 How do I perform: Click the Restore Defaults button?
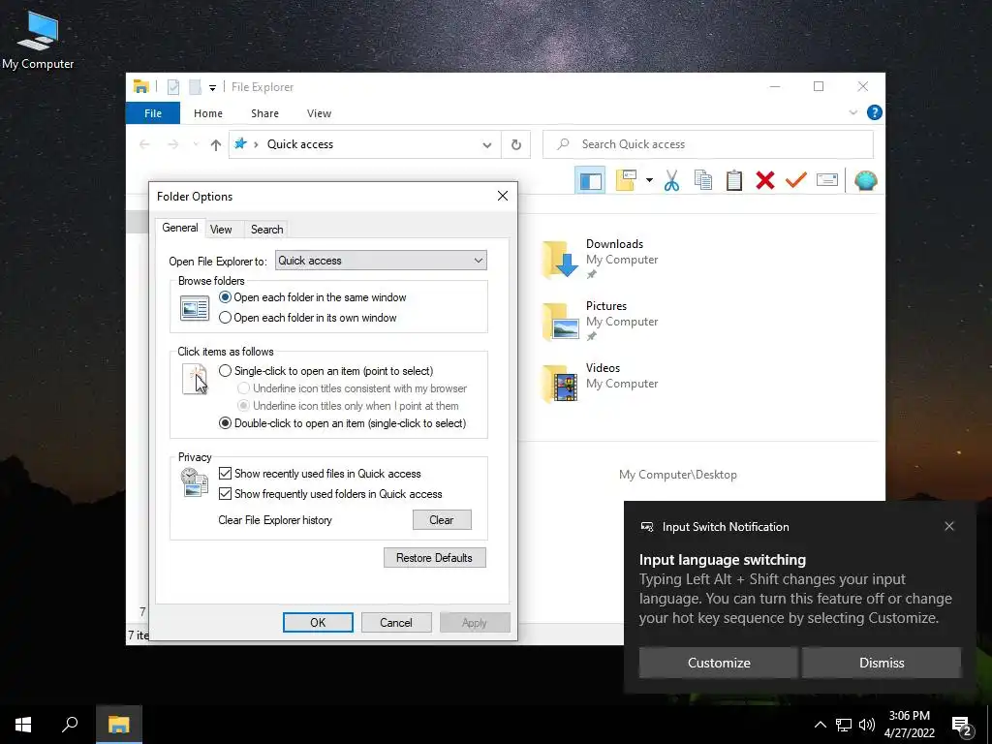tap(435, 557)
